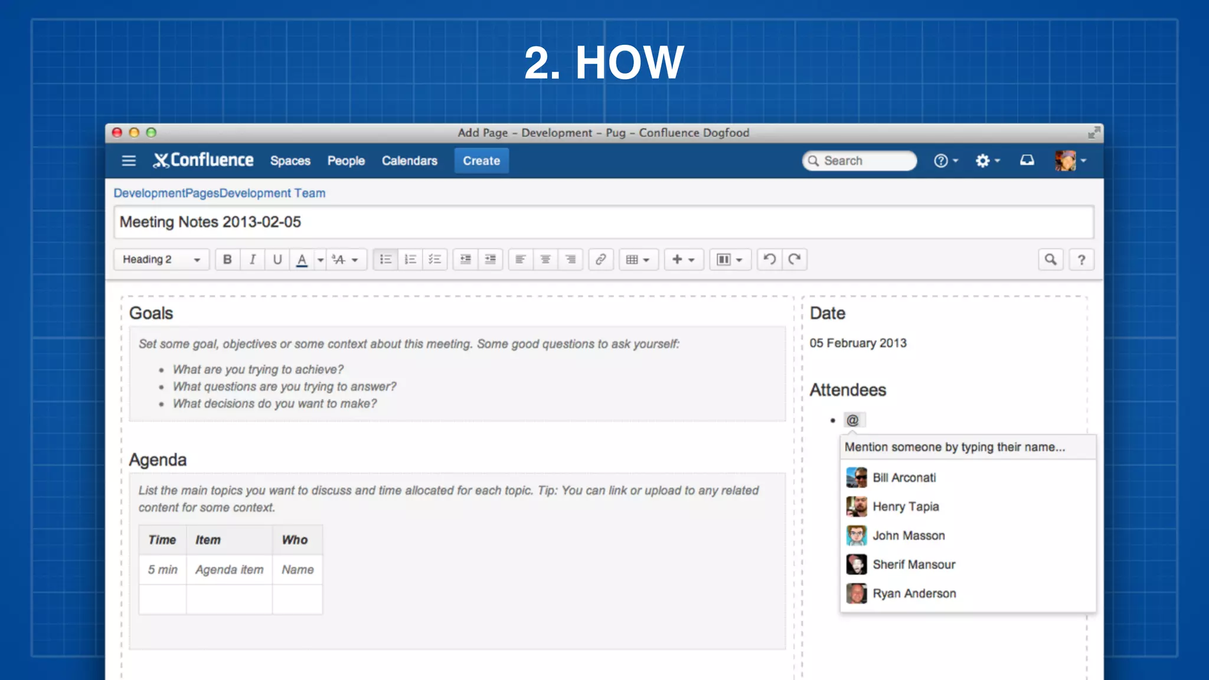Redo the last edit
The image size is (1209, 680).
coord(795,259)
